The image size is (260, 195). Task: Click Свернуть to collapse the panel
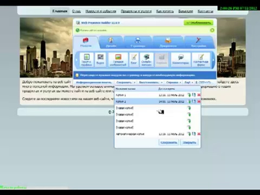click(x=203, y=82)
